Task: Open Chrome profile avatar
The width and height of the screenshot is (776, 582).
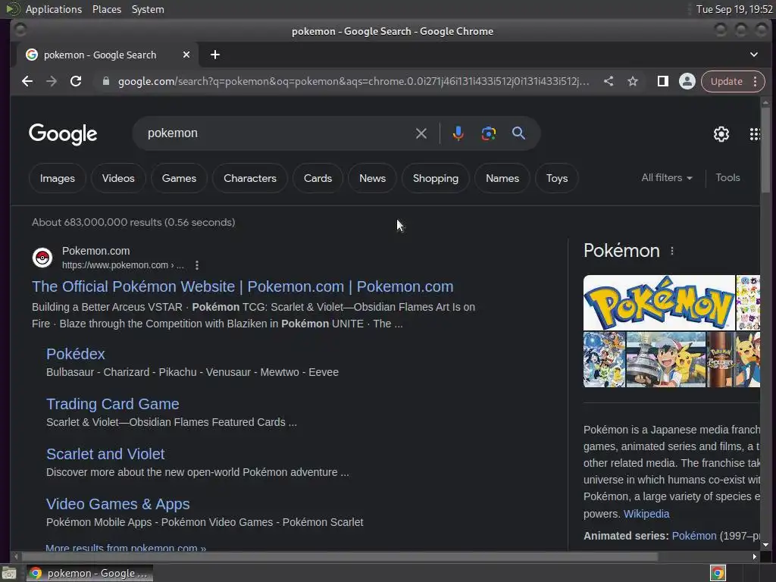Action: coord(687,81)
